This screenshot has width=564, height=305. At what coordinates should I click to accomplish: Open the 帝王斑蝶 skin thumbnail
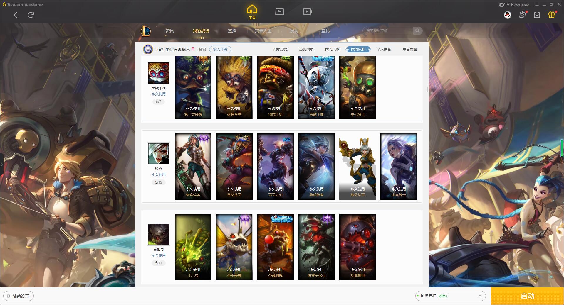234,247
